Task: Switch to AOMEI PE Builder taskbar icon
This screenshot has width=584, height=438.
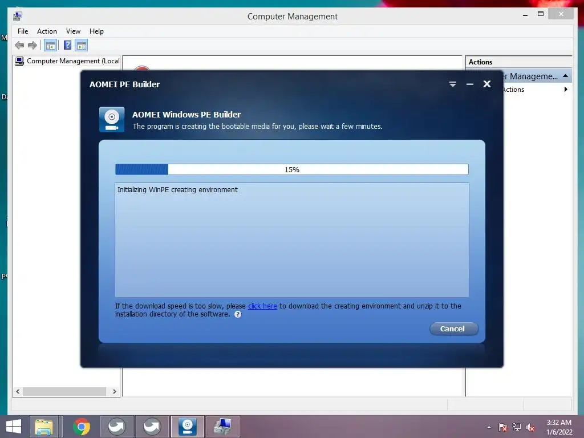Action: click(x=187, y=427)
